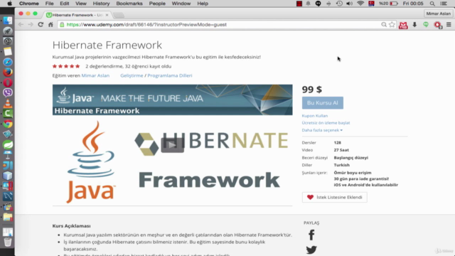Open the Help menu
Image resolution: width=455 pixels, height=256 pixels.
[203, 4]
